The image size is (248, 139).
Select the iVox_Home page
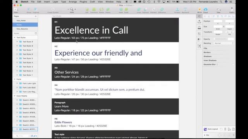[x=25, y=20]
